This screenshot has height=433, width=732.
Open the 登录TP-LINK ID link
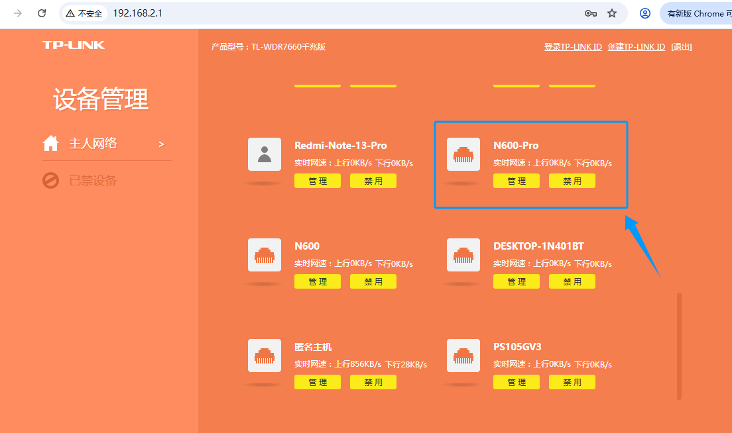pos(573,47)
